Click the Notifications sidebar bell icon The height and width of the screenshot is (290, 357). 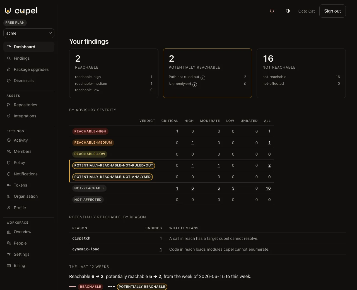coord(9,174)
